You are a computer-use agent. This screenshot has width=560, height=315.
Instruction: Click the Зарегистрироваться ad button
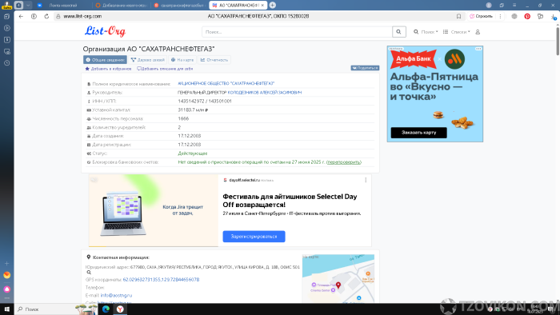tap(254, 236)
